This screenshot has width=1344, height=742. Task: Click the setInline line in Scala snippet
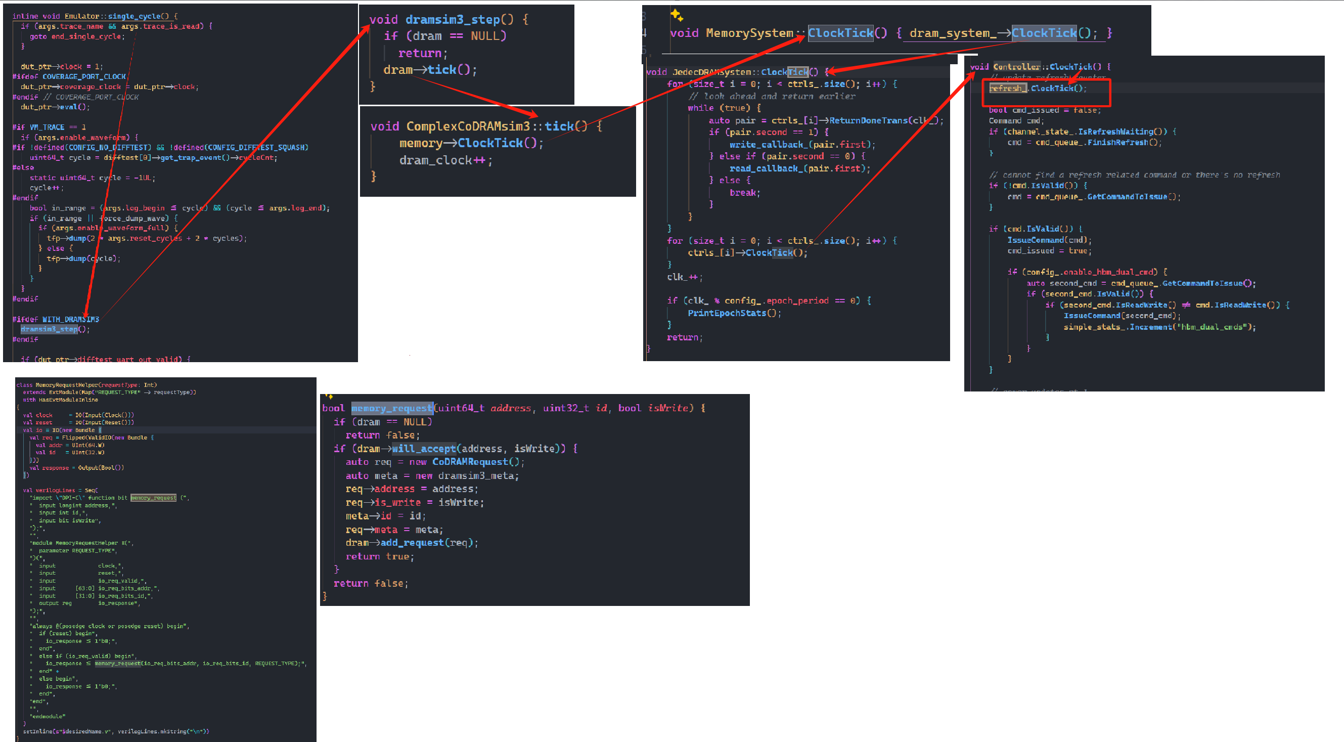(116, 731)
